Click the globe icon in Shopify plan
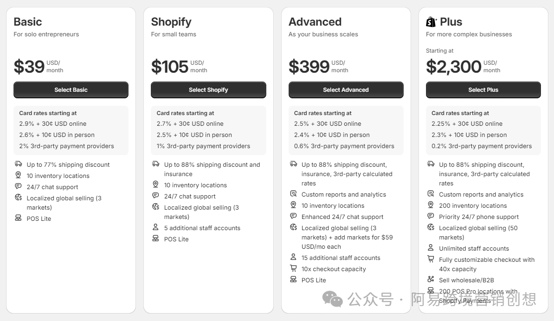Viewport: 554px width, 321px height. (156, 207)
